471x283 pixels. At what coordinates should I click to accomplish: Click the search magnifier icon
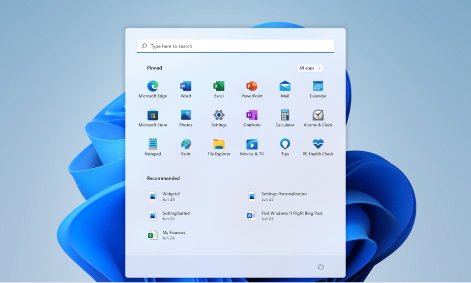145,46
